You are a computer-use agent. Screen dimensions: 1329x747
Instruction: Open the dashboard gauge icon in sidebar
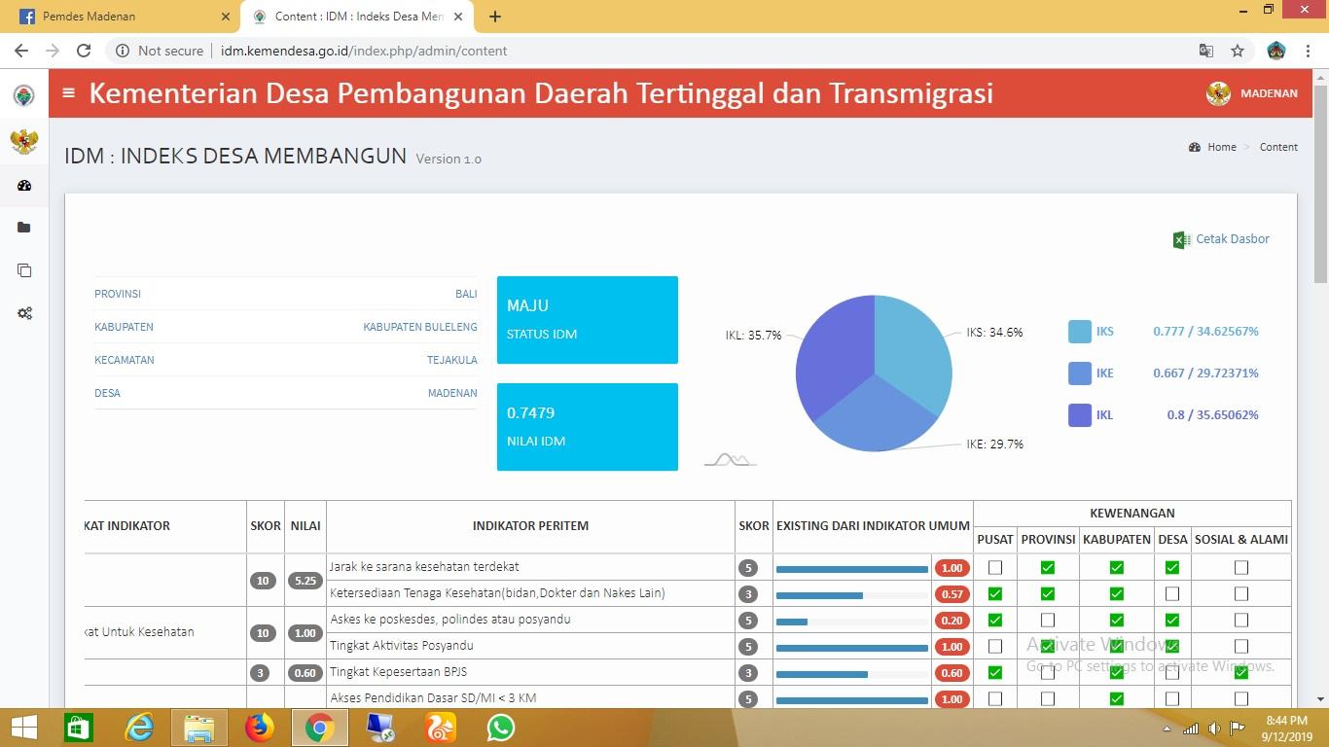(x=24, y=185)
